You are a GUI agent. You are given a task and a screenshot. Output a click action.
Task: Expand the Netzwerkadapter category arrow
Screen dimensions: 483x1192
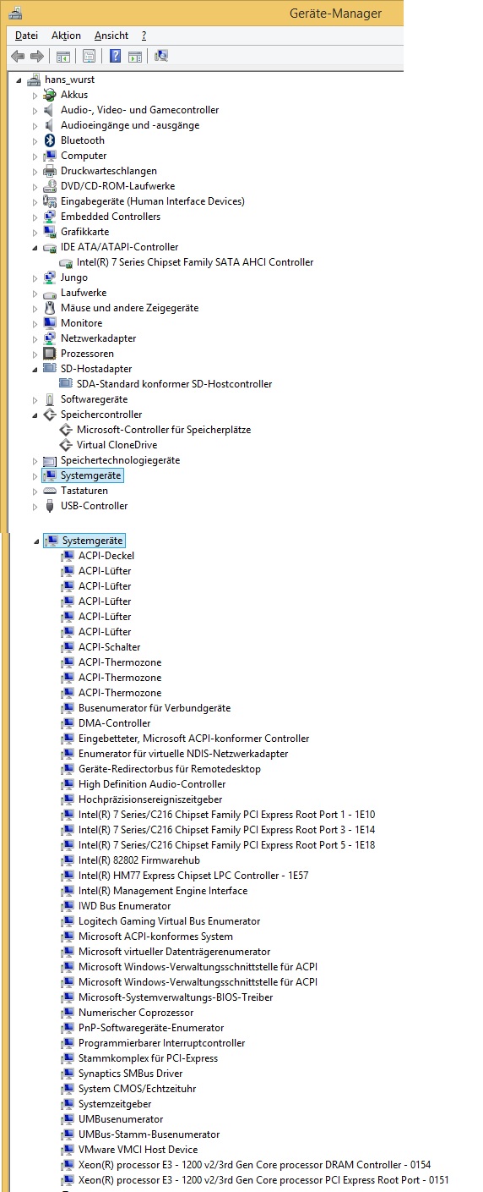[35, 338]
